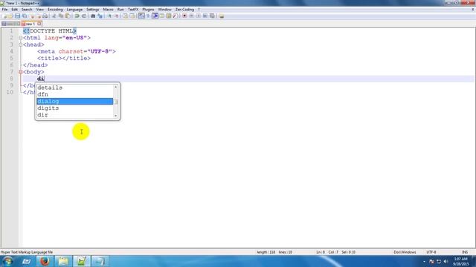The width and height of the screenshot is (476, 267).
Task: Click the Open file toolbar icon
Action: point(10,16)
